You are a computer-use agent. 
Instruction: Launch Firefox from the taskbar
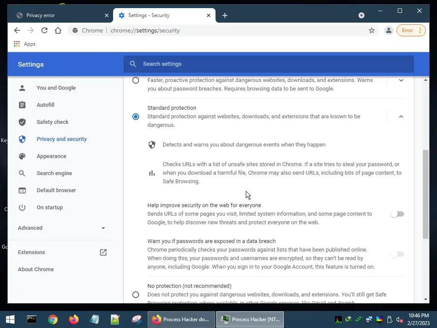(74, 319)
